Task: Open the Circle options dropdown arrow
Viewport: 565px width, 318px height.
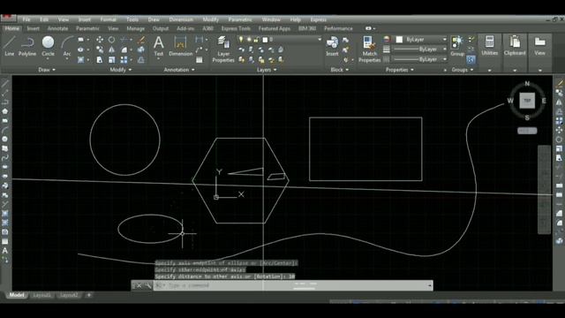Action: [x=48, y=59]
